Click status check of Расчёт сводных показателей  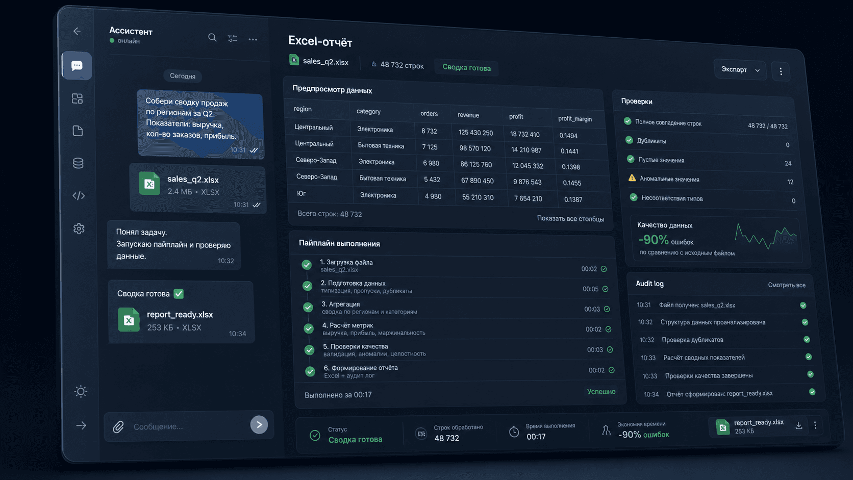tap(809, 357)
